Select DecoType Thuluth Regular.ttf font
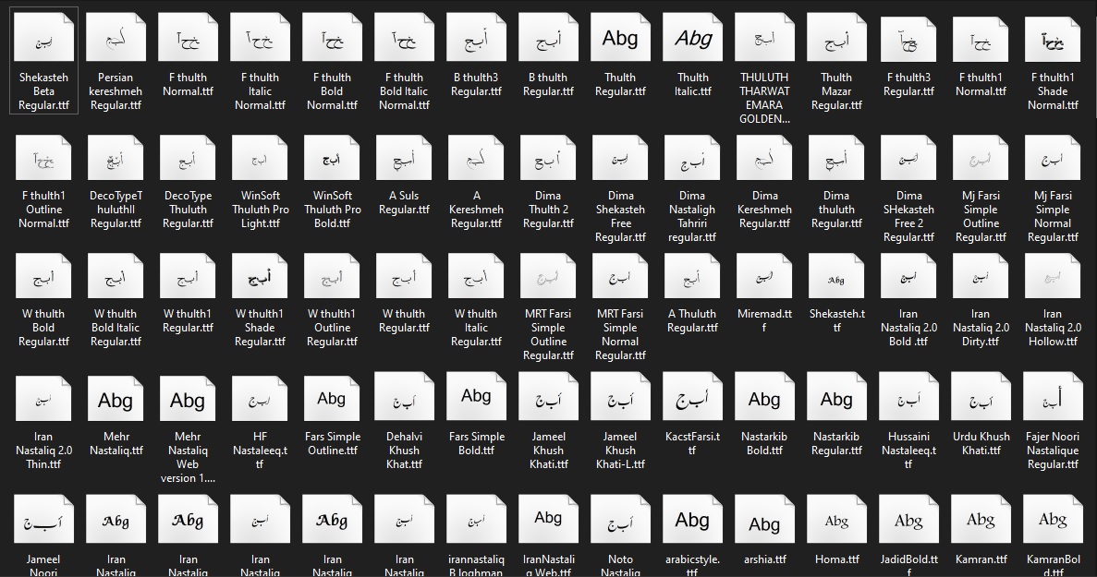Viewport: 1097px width, 577px height. [188, 158]
